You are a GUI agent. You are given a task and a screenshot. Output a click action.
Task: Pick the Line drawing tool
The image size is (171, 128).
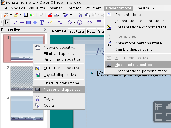(x=15, y=22)
